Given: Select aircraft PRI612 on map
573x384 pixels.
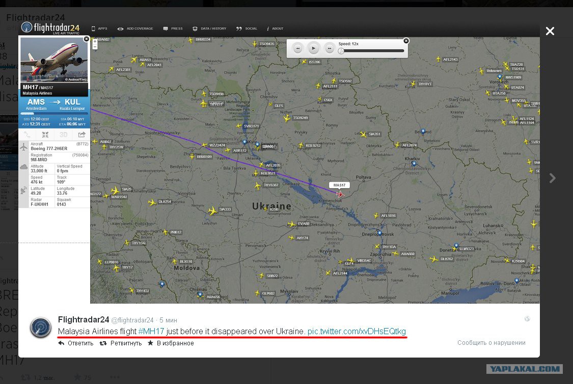Looking at the screenshot, I should click(x=166, y=232).
